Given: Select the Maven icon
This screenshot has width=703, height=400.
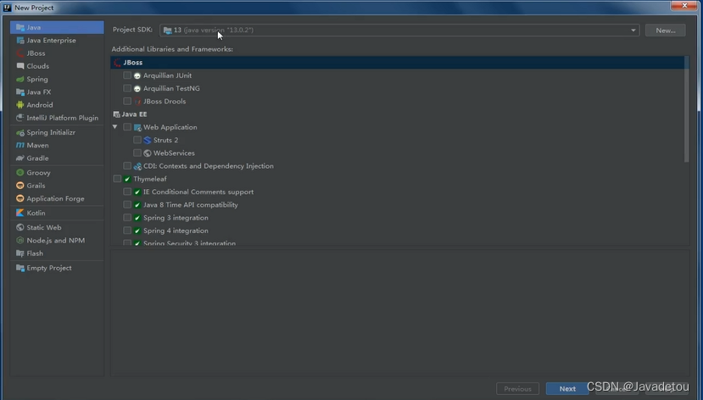Looking at the screenshot, I should point(20,145).
